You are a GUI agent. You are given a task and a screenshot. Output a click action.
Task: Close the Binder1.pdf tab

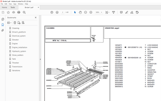(38, 7)
